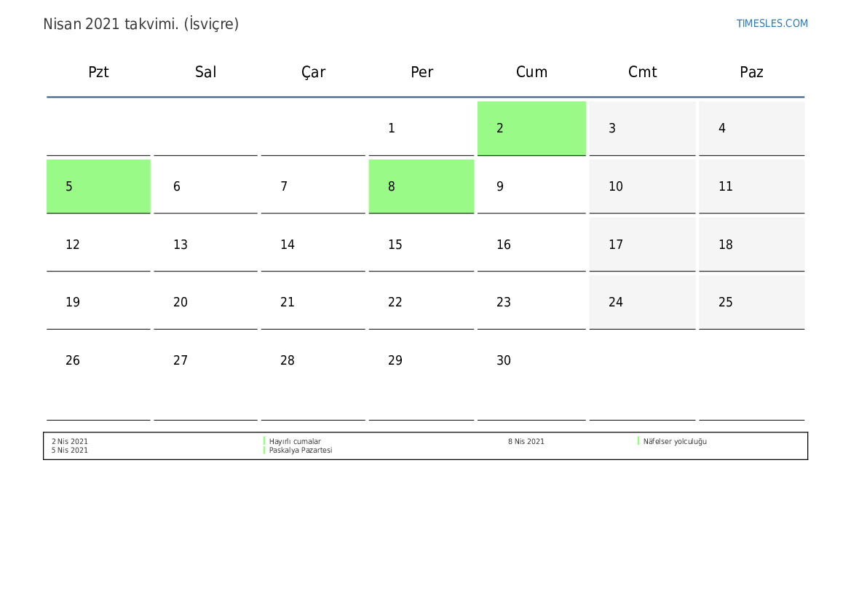Open the TIMESLES.COM link
The width and height of the screenshot is (851, 602).
coord(772,23)
